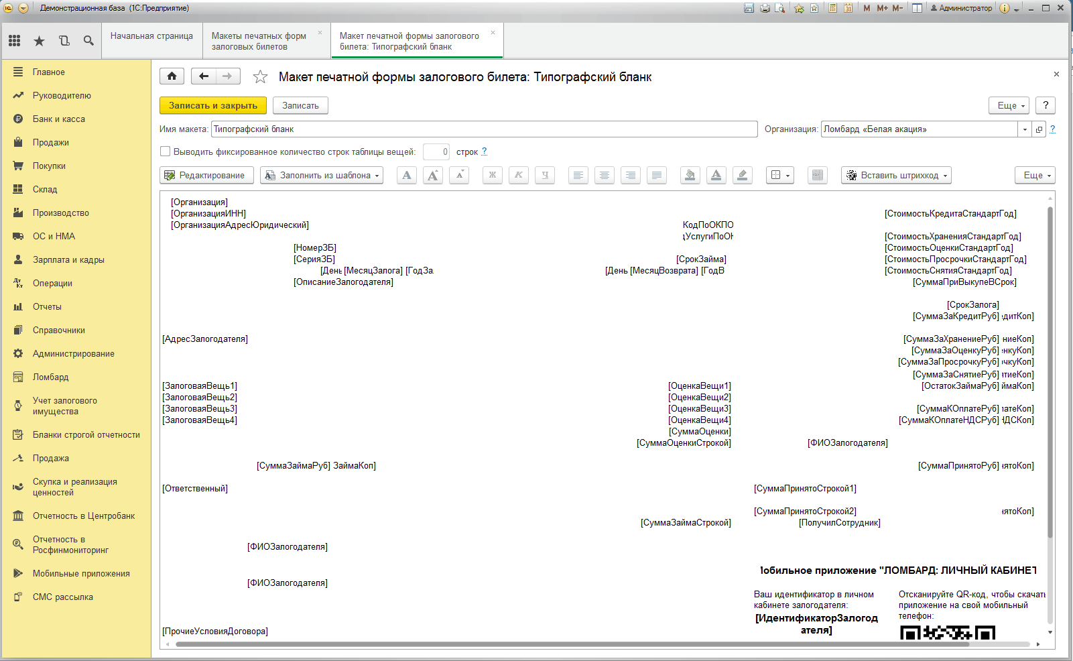Navigate forward with right arrow

point(228,76)
